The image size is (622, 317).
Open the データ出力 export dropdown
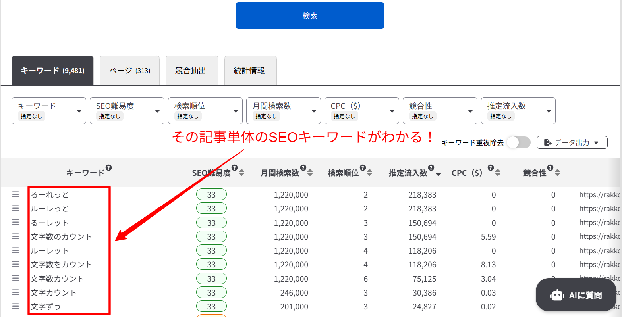point(572,142)
